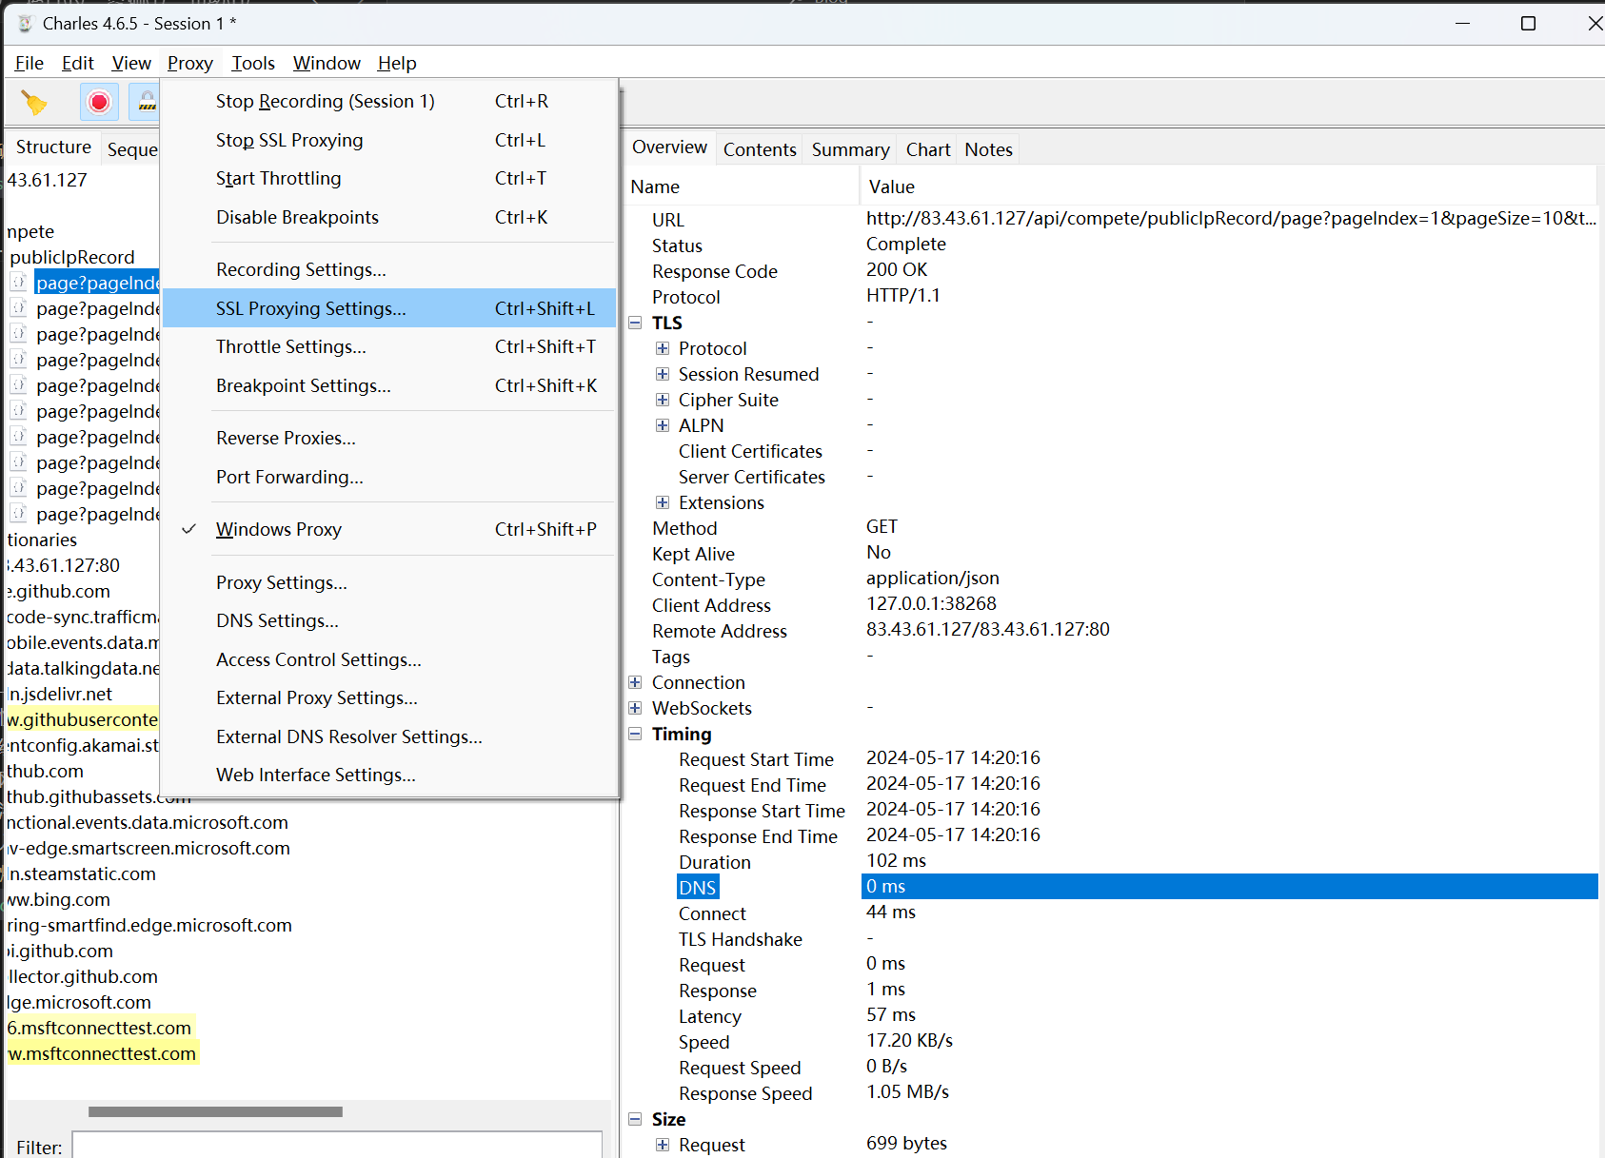The width and height of the screenshot is (1605, 1158).
Task: Expand the ALPN row
Action: point(663,425)
